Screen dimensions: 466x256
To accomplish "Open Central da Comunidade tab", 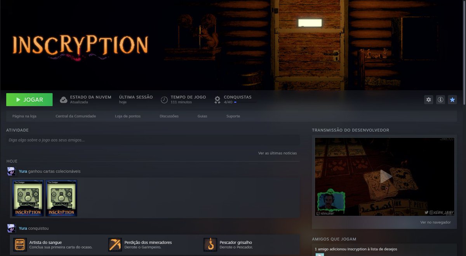I will coord(76,116).
